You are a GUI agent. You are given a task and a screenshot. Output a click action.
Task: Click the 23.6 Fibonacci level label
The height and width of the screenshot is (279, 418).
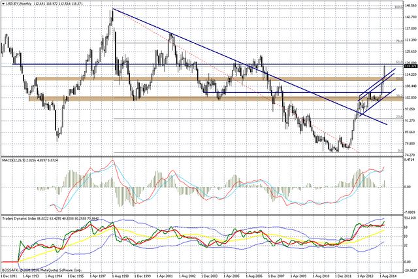tap(399, 117)
